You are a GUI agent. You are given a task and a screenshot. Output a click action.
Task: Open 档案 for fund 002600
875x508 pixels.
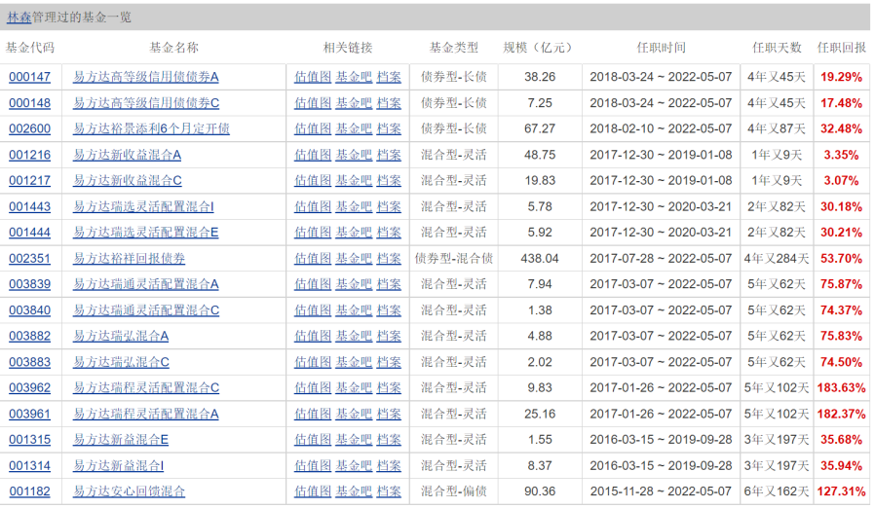click(389, 128)
